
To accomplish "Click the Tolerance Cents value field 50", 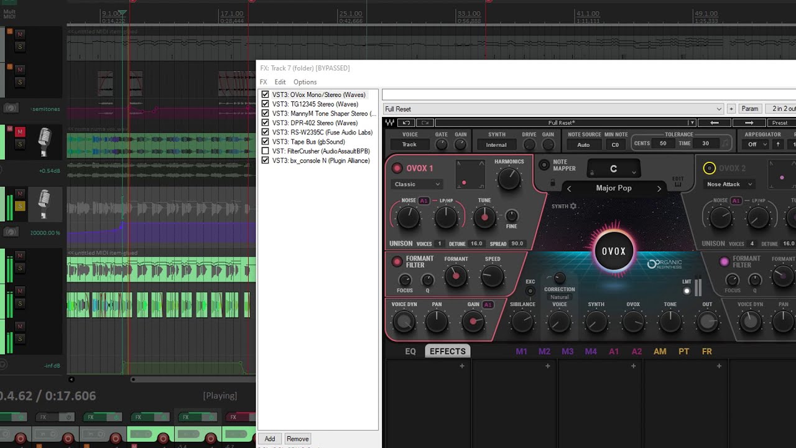I will 662,144.
